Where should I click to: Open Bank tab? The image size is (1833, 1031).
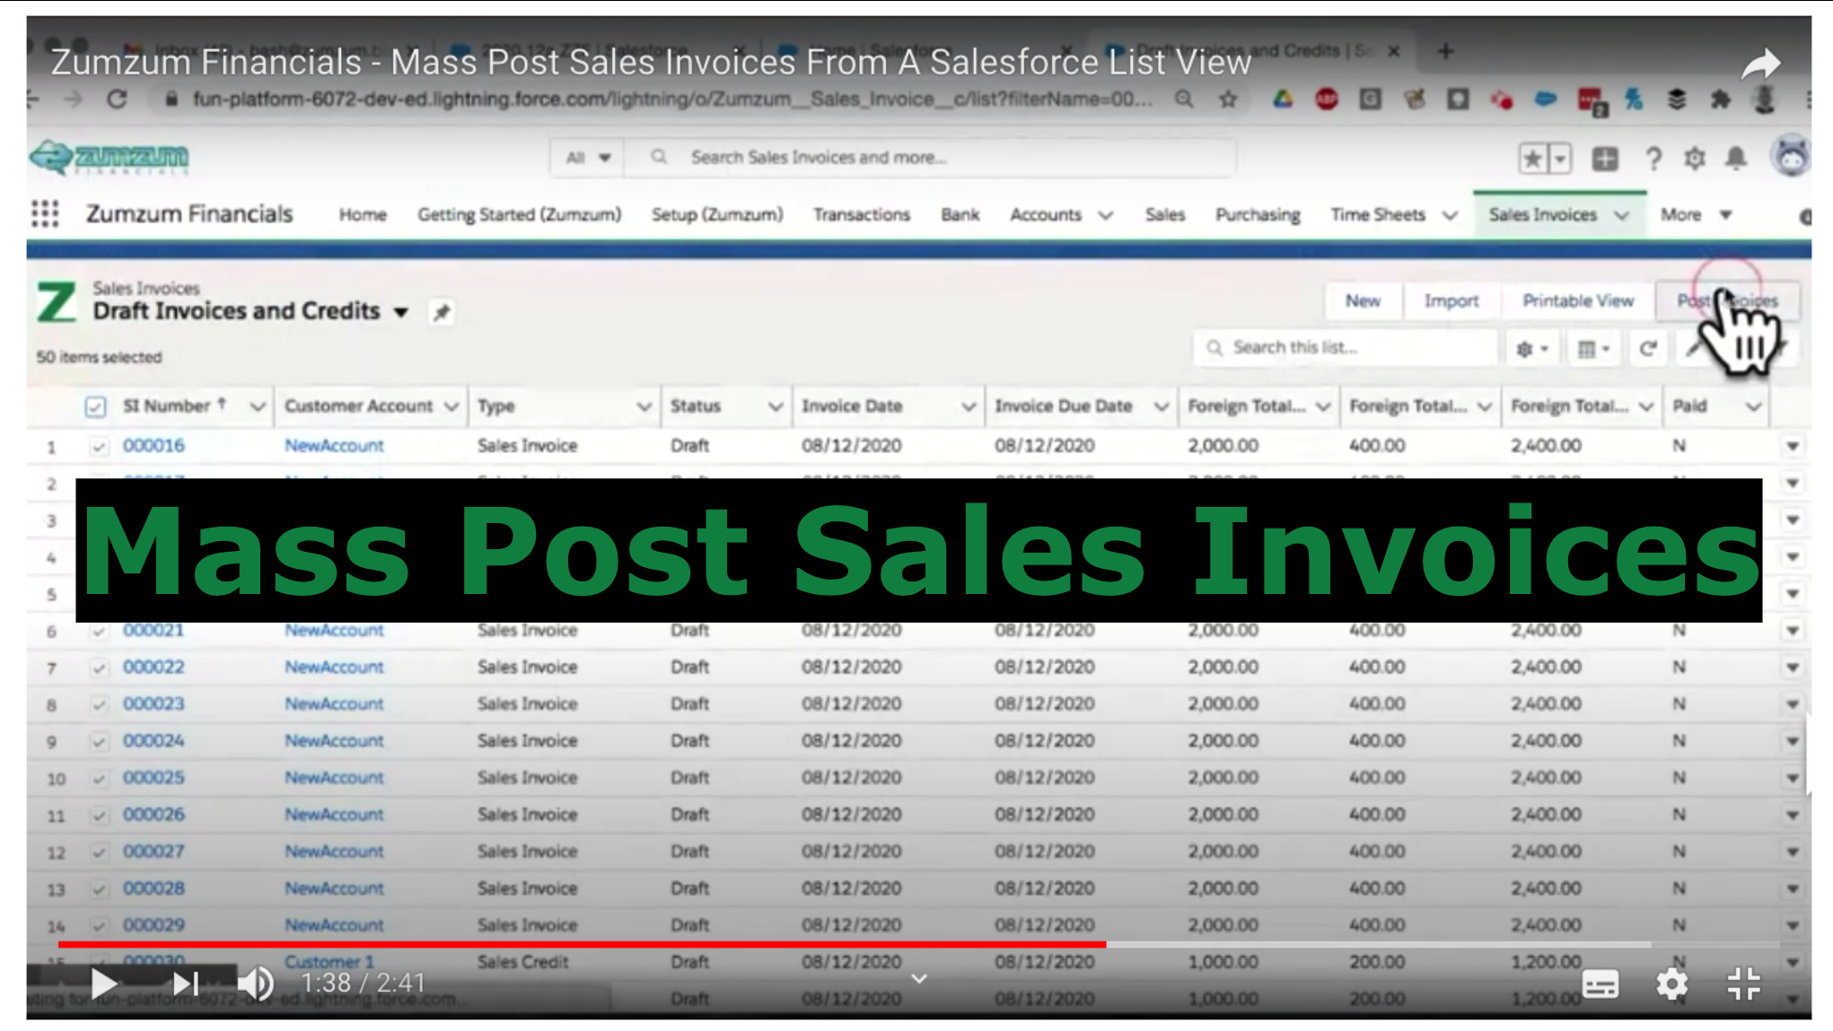tap(960, 215)
